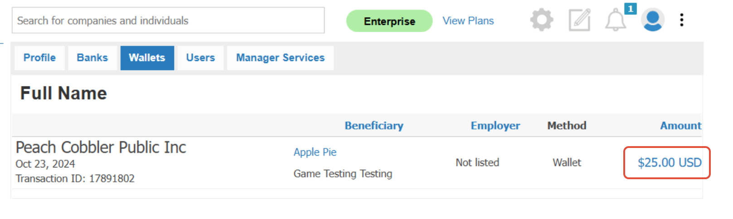Click the edit note pencil icon

click(x=580, y=20)
